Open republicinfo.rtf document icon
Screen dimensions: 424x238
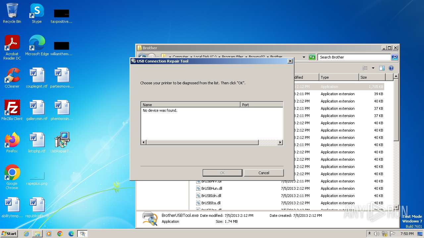click(x=37, y=208)
